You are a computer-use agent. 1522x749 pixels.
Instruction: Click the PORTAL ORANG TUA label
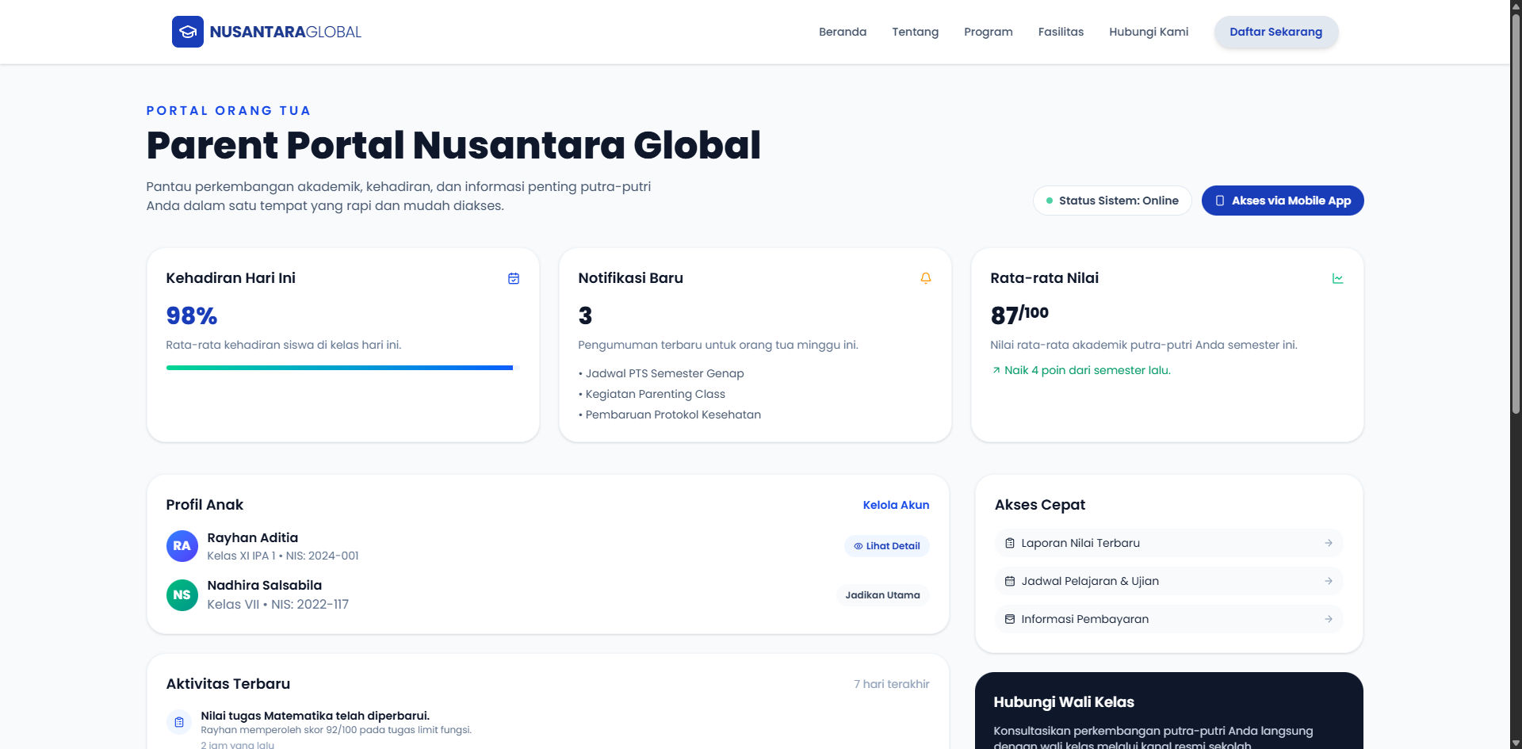(228, 110)
